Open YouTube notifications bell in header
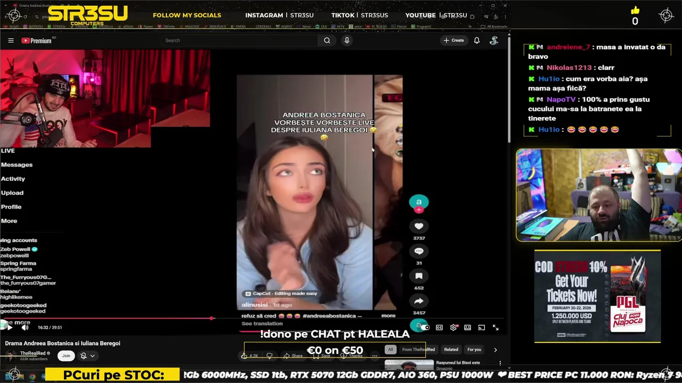Viewport: 682px width, 383px height. [x=477, y=40]
